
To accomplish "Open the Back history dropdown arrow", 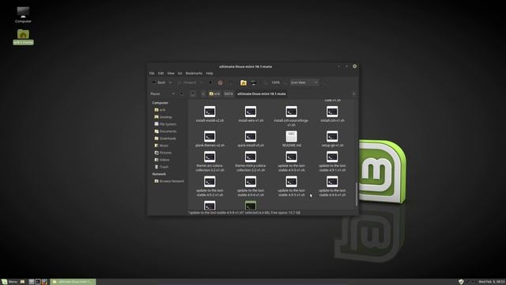I will pos(171,82).
